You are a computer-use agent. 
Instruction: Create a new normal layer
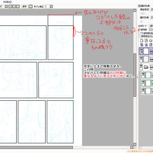tap(142, 40)
